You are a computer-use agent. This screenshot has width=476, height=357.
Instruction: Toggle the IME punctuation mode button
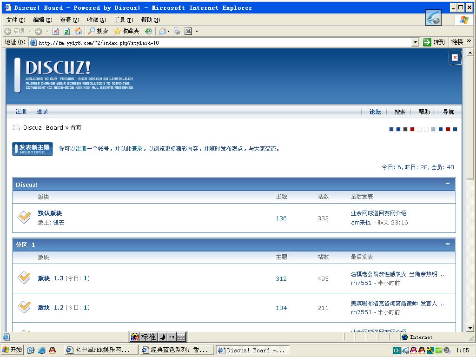click(172, 337)
